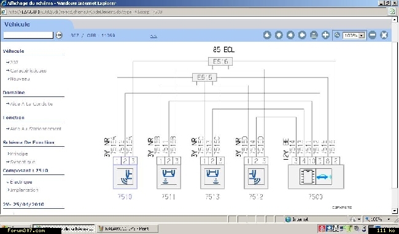Click the Electrique sidebar link
399x234 pixels.
21,182
